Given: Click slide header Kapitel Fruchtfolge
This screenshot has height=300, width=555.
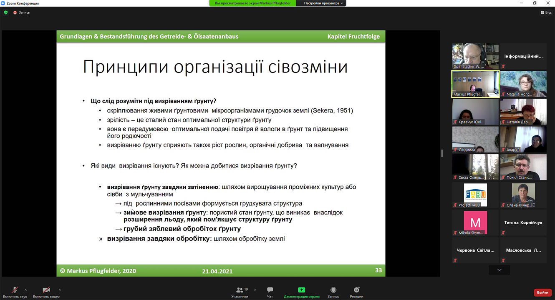Looking at the screenshot, I should click(353, 37).
